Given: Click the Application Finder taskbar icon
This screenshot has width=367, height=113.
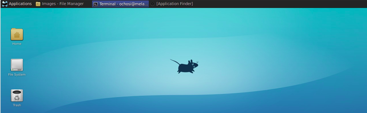Looking at the screenshot, I should point(152,4).
